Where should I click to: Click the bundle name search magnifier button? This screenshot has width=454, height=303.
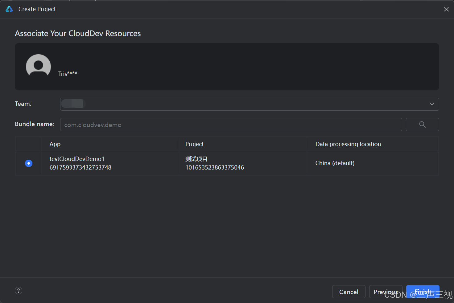pyautogui.click(x=422, y=125)
